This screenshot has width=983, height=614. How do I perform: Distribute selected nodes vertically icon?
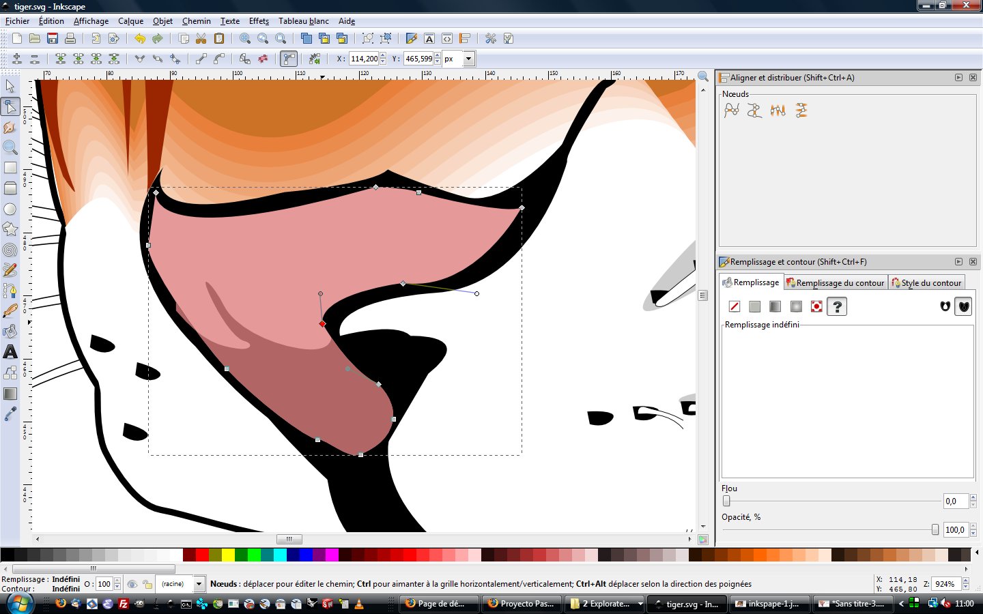click(801, 110)
